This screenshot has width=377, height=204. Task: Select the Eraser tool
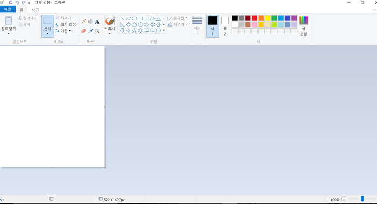pos(83,31)
